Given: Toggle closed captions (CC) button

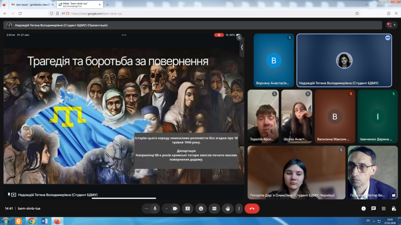Looking at the screenshot, I should (x=214, y=209).
